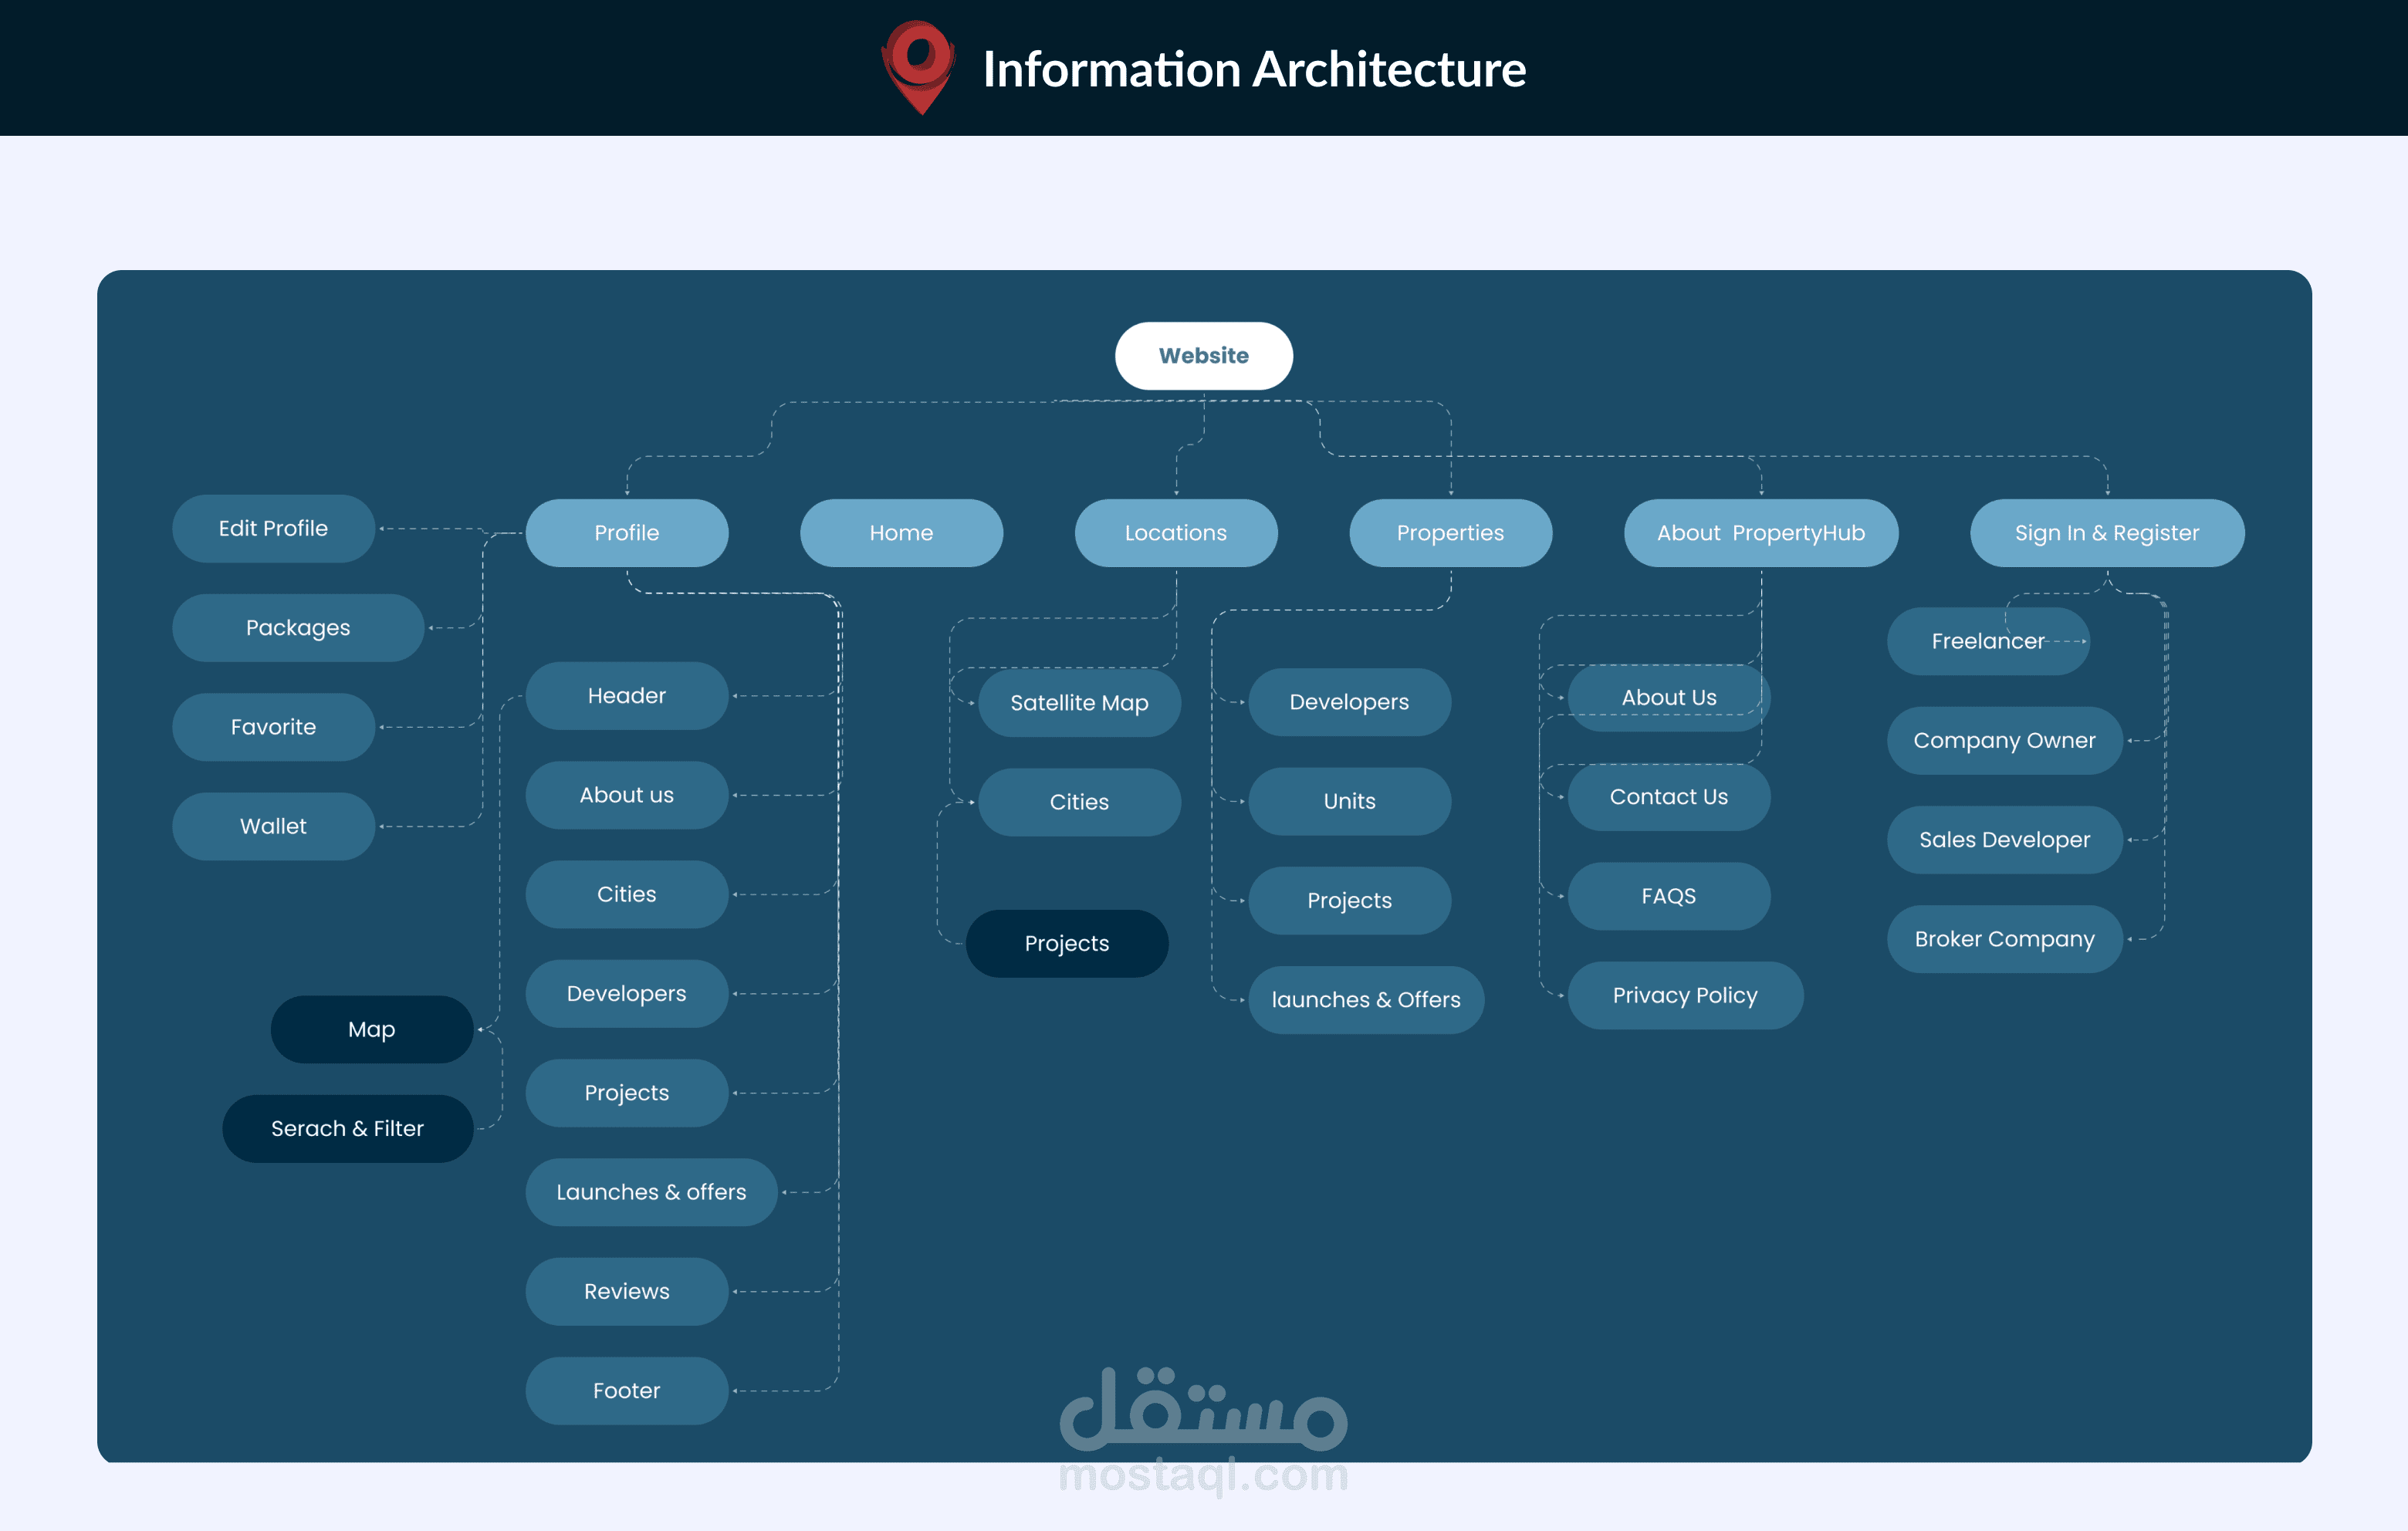2408x1531 pixels.
Task: Click the Home node
Action: (901, 533)
